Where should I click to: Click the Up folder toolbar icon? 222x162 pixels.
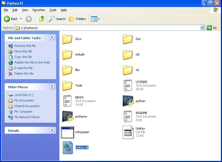click(42, 19)
